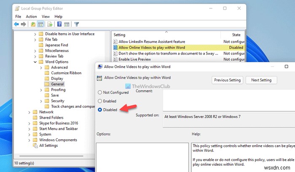
Task: Click the Back arrow toolbar icon
Action: point(16,24)
